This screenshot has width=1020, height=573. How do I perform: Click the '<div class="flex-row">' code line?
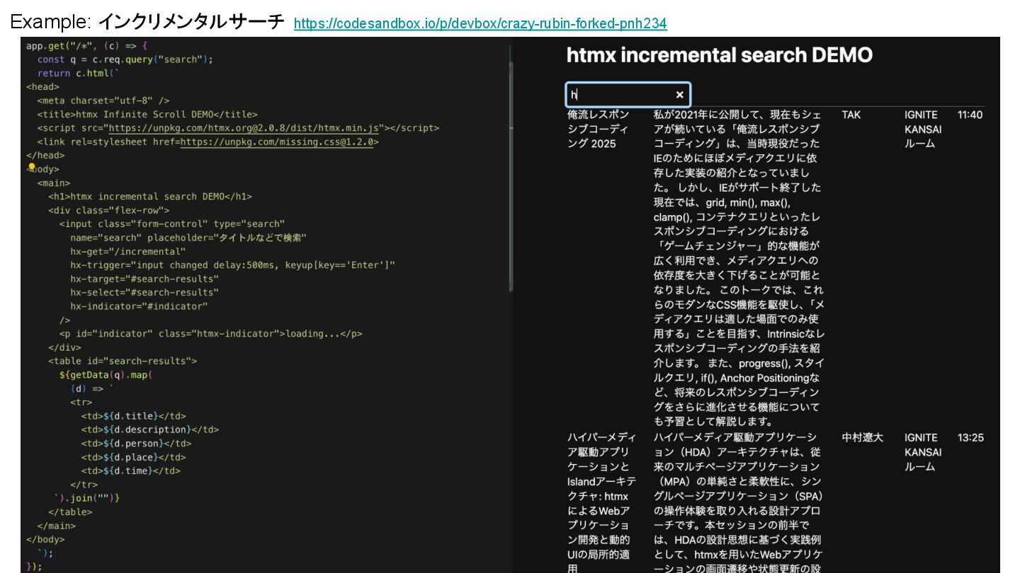coord(109,210)
